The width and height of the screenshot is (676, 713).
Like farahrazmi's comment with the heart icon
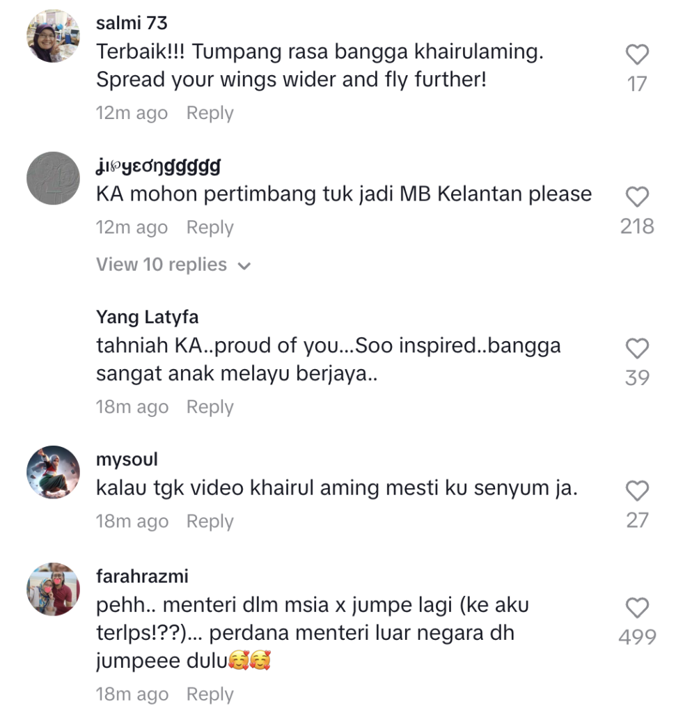coord(637,608)
